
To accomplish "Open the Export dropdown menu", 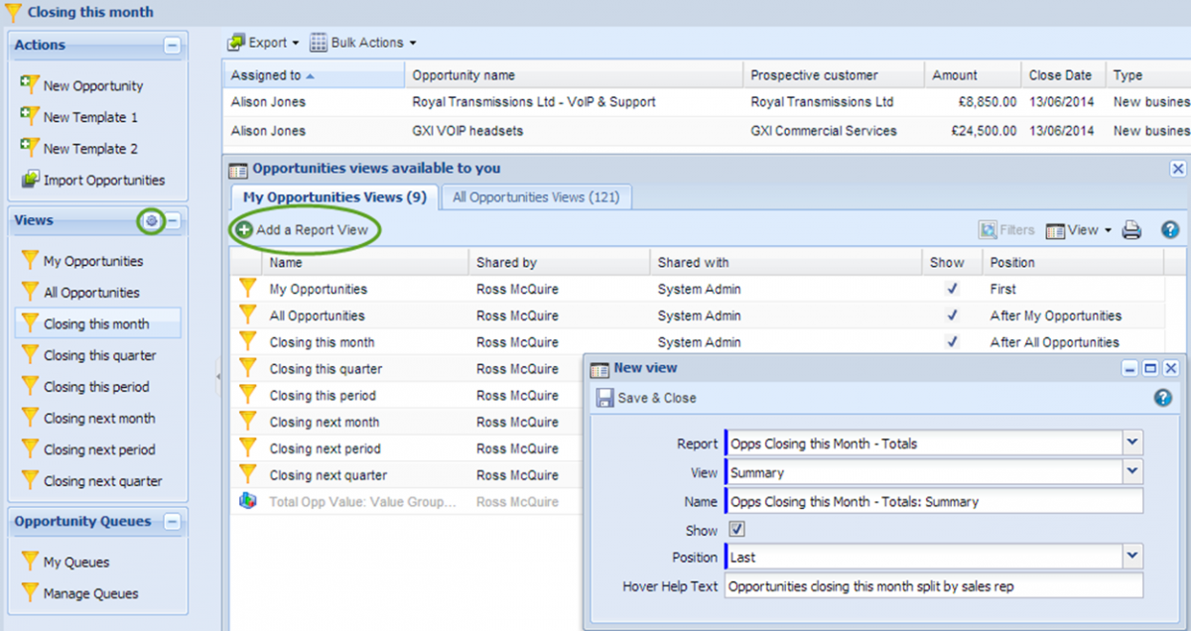I will click(x=263, y=43).
